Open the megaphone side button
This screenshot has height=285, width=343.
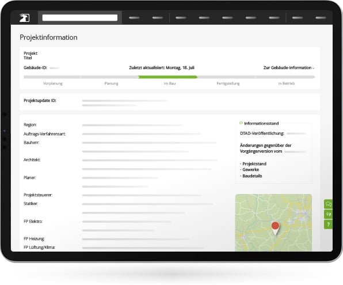point(329,214)
